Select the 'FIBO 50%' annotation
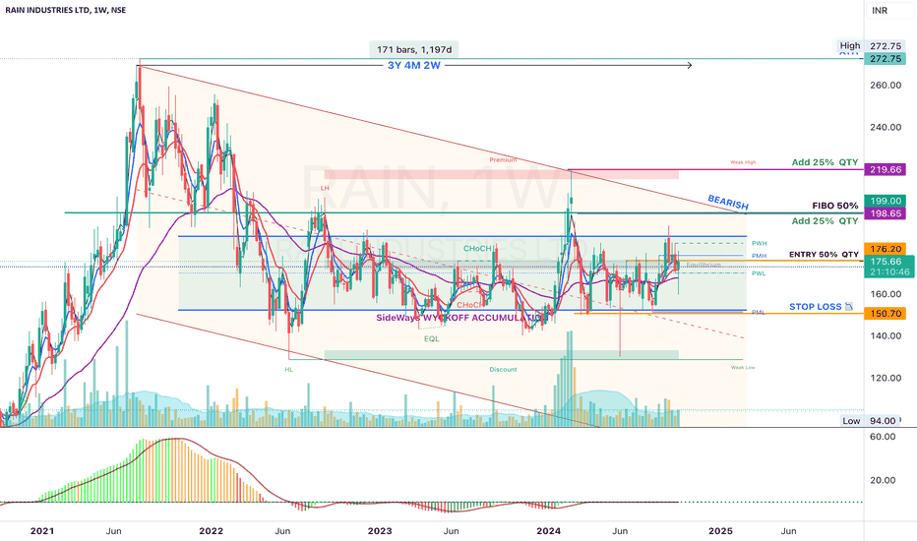 835,206
